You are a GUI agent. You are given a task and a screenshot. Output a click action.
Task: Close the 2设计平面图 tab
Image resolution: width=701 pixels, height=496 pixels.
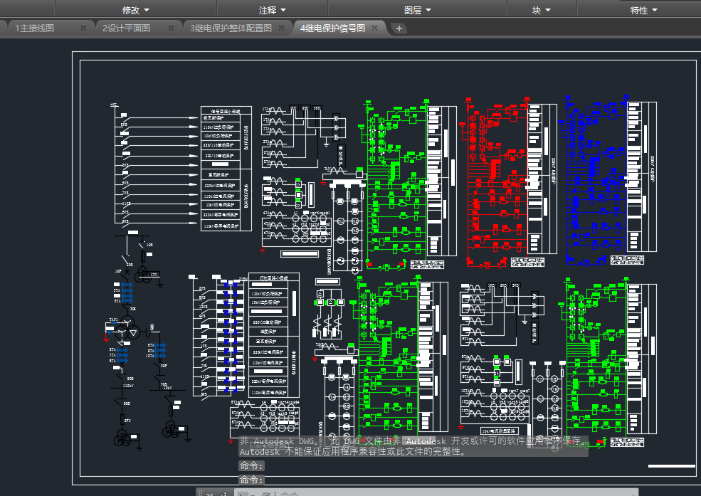coord(171,28)
